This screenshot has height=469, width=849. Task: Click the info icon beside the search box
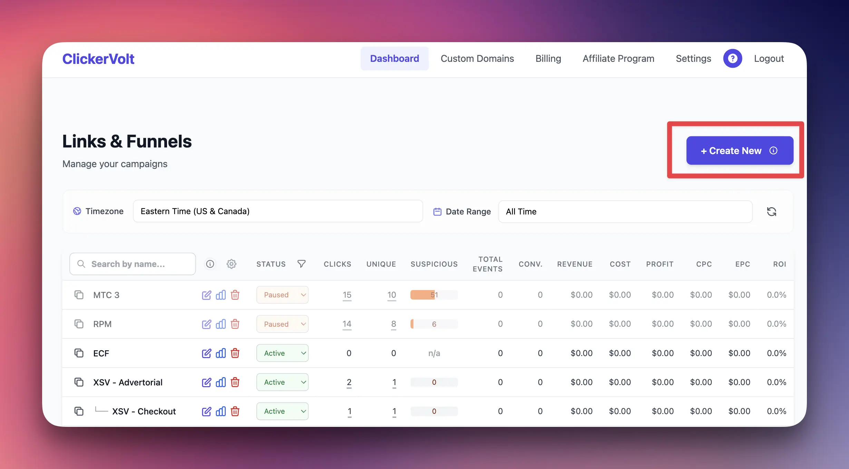click(210, 264)
